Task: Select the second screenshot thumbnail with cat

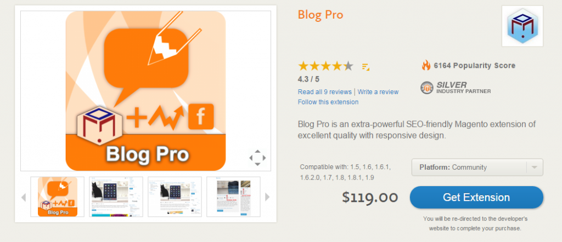Action: (116, 197)
